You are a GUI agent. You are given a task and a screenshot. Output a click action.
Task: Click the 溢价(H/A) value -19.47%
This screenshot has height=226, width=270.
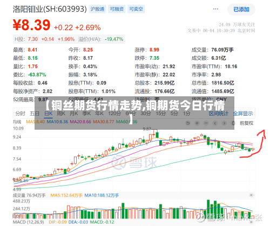coord(114,39)
